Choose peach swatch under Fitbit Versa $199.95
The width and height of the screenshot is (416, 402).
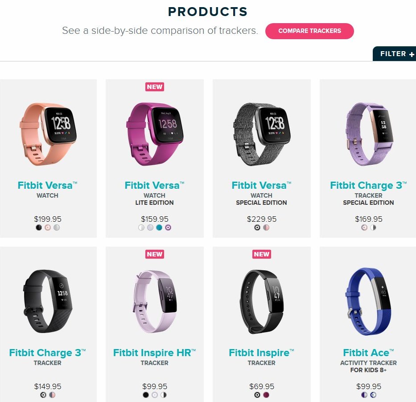[48, 227]
